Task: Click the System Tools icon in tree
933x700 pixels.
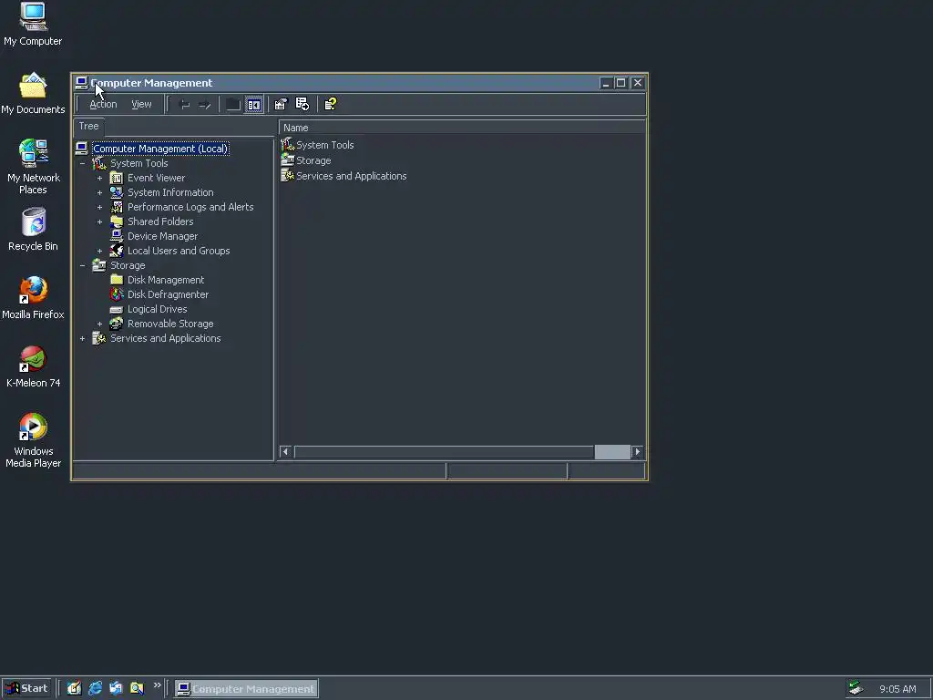Action: coord(99,163)
